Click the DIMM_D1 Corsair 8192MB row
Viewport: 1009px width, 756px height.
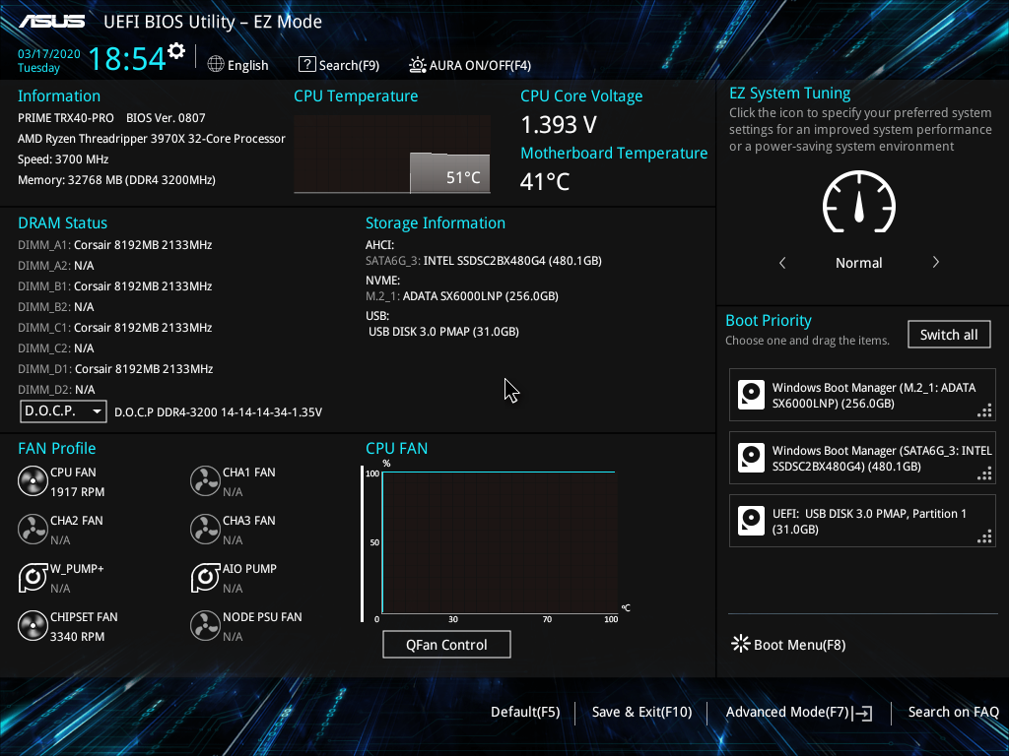pyautogui.click(x=115, y=369)
